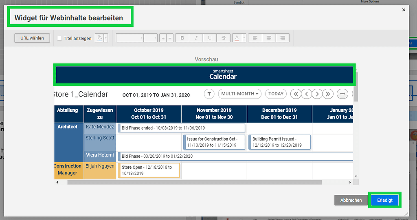Open the MULTI-MONTH view dropdown
Screen dimensions: 417x220
point(240,94)
